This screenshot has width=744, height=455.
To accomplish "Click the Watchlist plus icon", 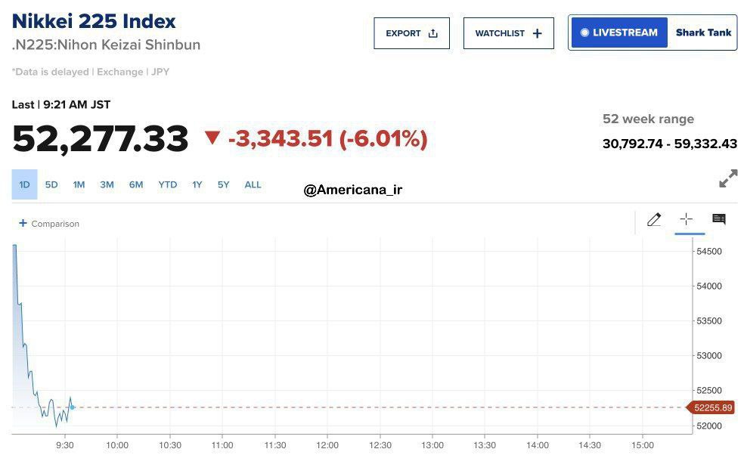I will (538, 33).
